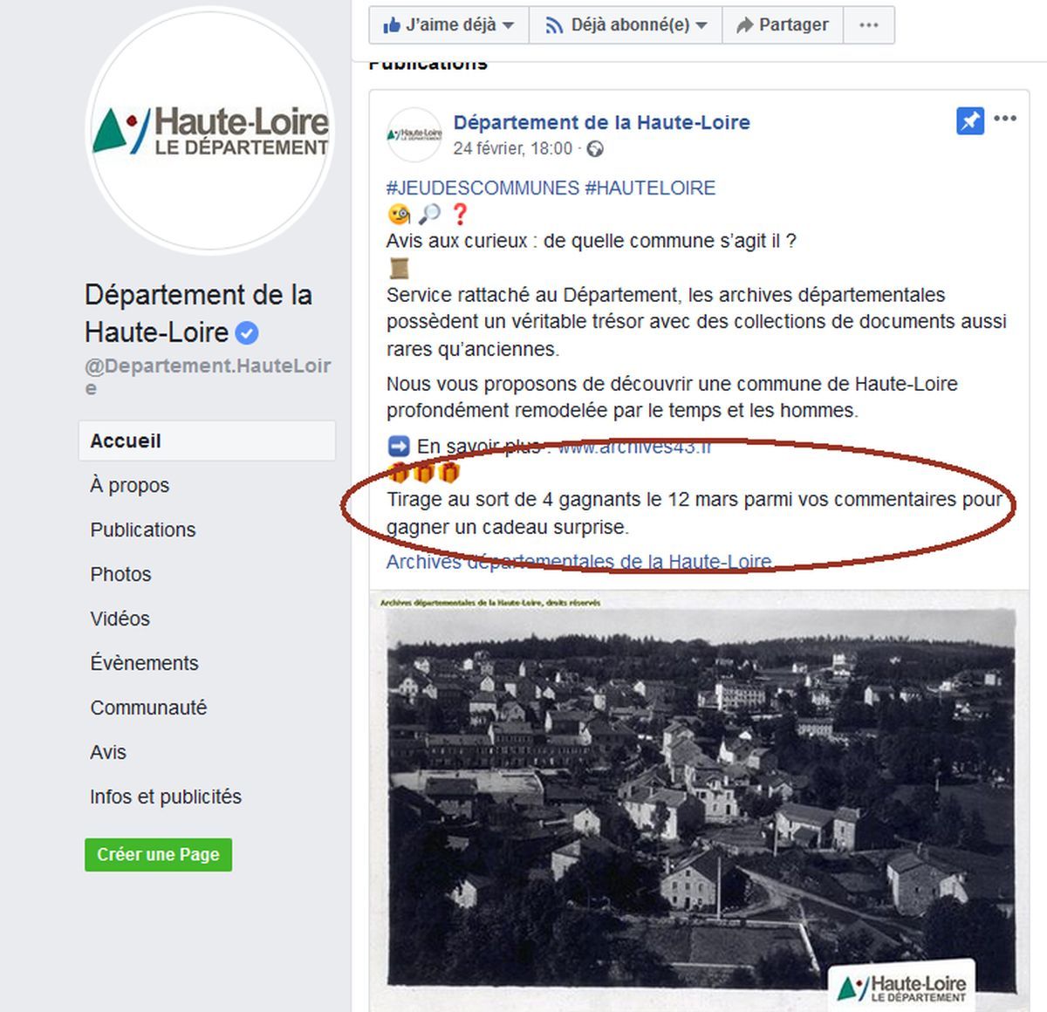Select the Accueil menu item

(x=207, y=441)
